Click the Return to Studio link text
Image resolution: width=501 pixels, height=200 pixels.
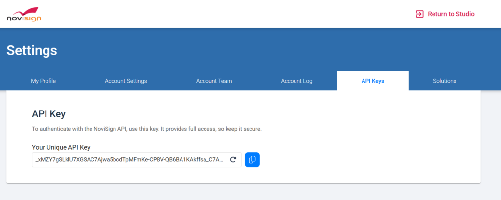(451, 14)
